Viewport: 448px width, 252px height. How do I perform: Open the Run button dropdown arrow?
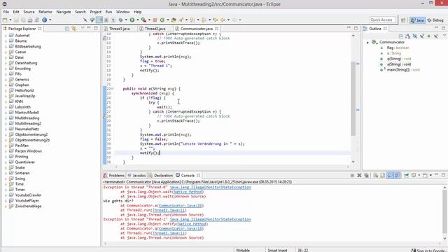[137, 20]
